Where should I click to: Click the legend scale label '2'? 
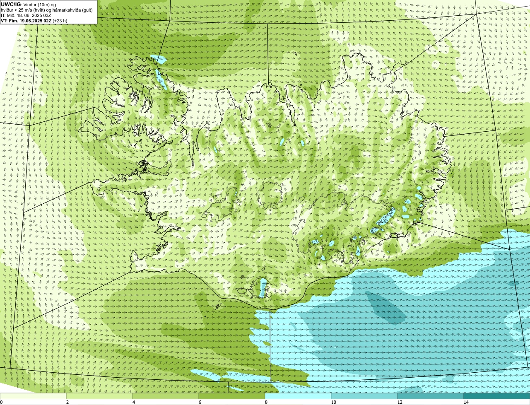coord(67,402)
